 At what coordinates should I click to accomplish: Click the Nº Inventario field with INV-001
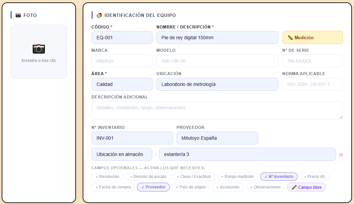pyautogui.click(x=132, y=138)
